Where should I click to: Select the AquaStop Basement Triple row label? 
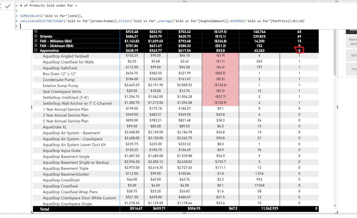[66, 168]
